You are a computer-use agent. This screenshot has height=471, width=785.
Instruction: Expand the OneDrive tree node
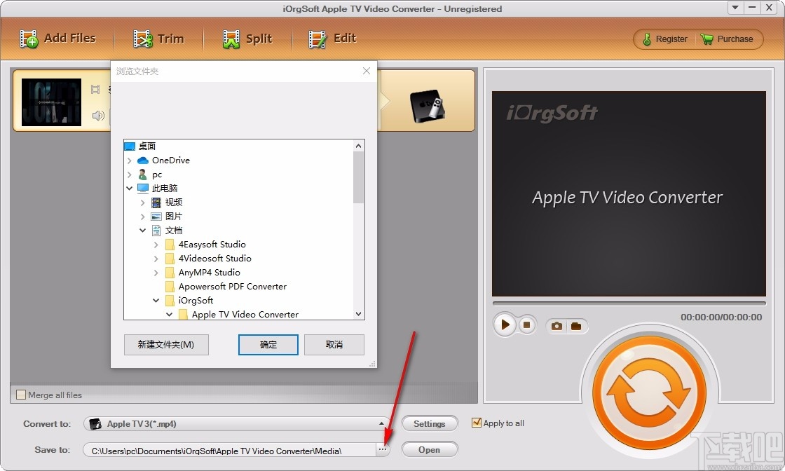point(129,160)
